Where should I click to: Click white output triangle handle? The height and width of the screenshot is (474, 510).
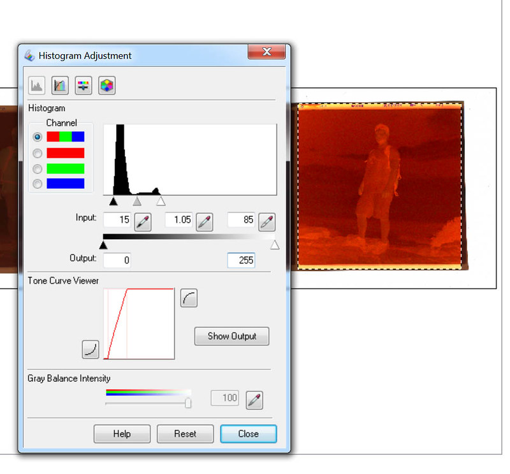click(275, 245)
